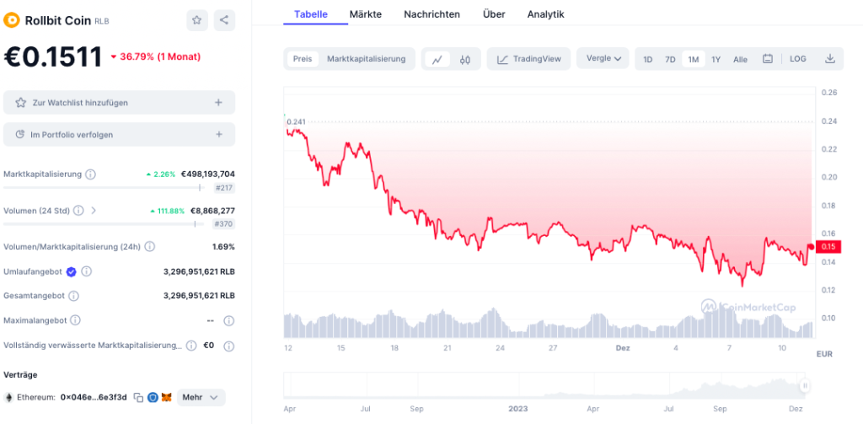This screenshot has width=863, height=424.
Task: Click info icon beside Umlaufangebot
Action: click(x=87, y=271)
